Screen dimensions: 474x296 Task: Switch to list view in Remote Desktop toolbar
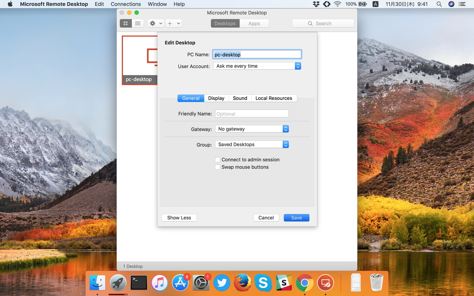[137, 23]
